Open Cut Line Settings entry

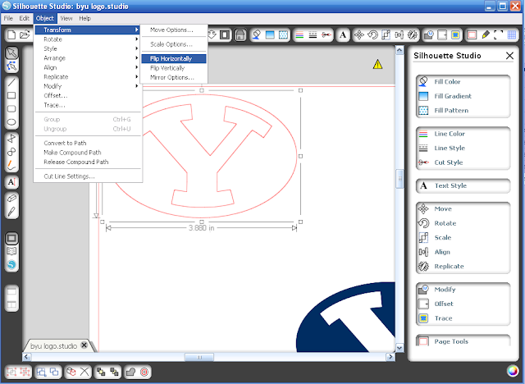point(88,176)
